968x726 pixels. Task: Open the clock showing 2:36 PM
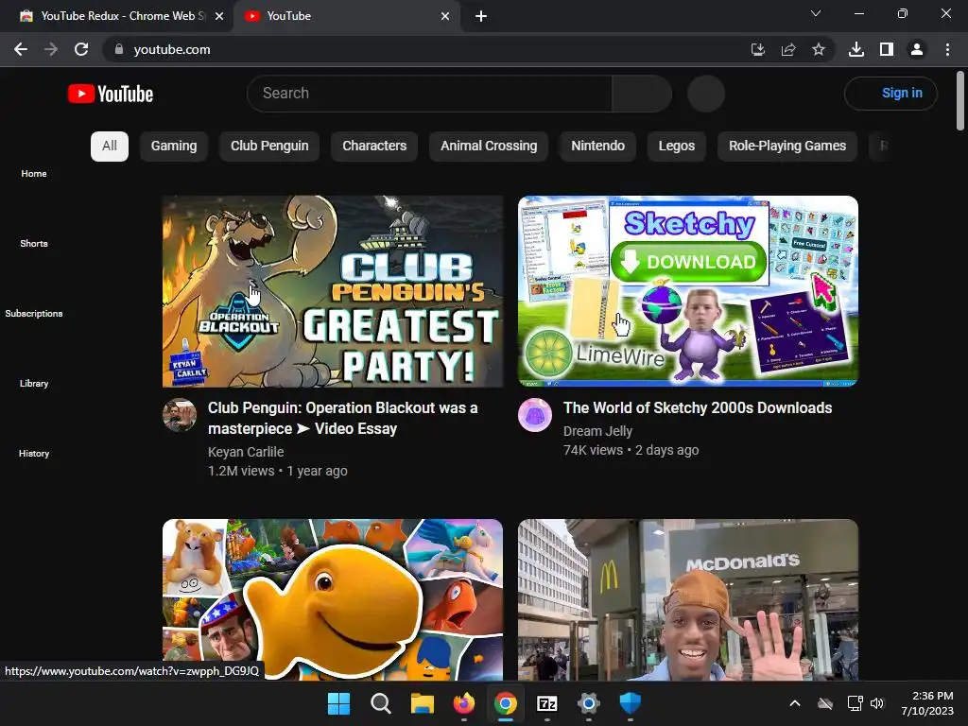927,703
